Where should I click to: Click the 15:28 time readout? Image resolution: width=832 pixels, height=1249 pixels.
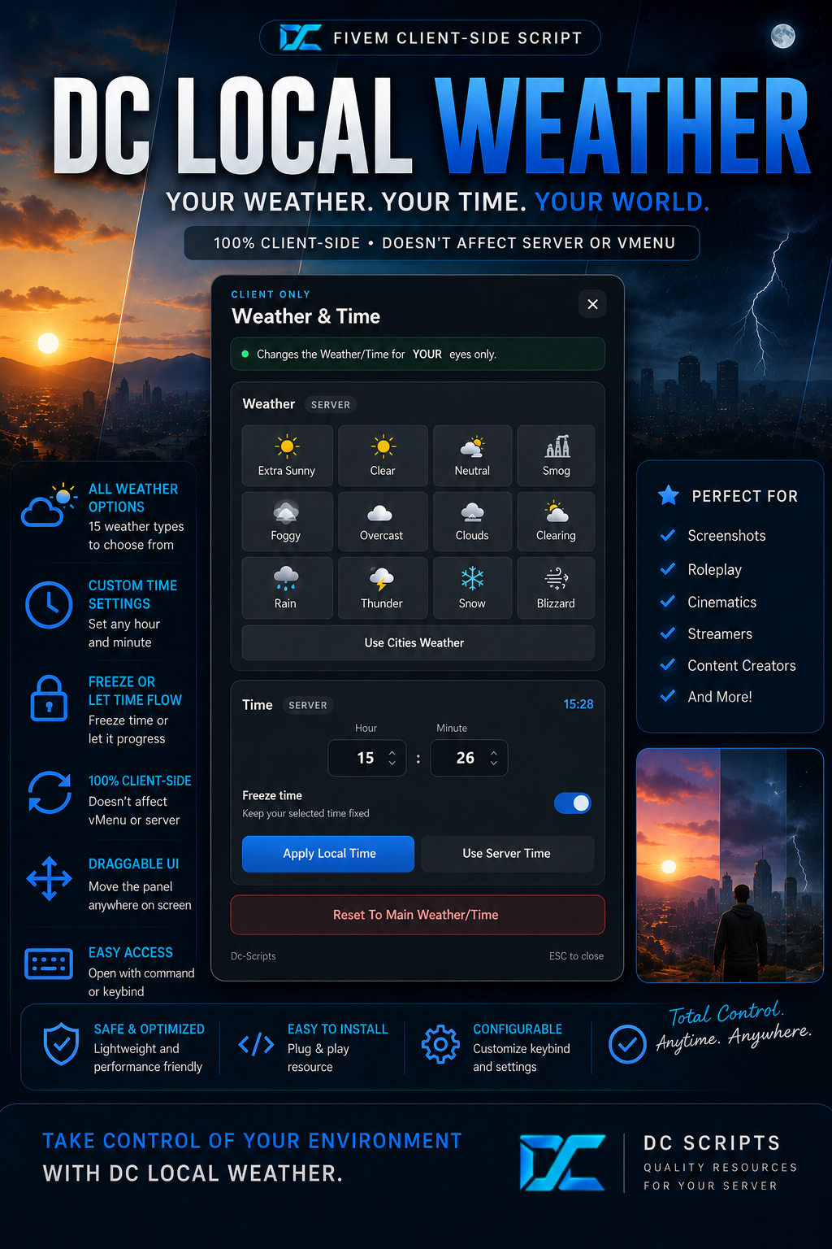click(578, 704)
